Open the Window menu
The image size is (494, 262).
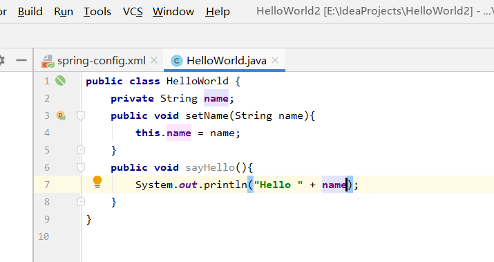tap(173, 12)
